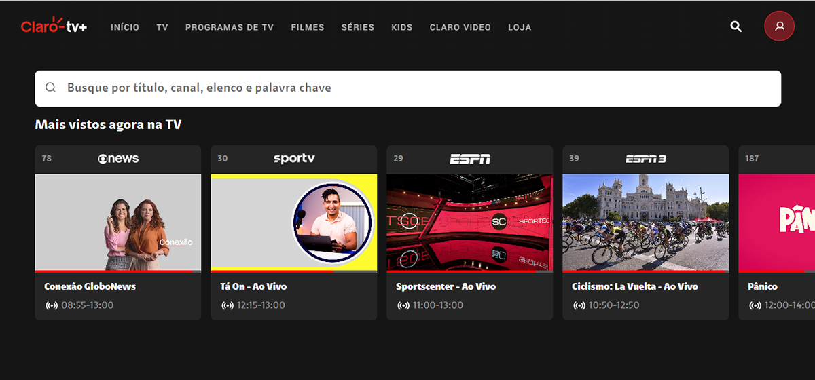Select the 11:00-13:00 time text
This screenshot has width=815, height=380.
click(x=439, y=305)
